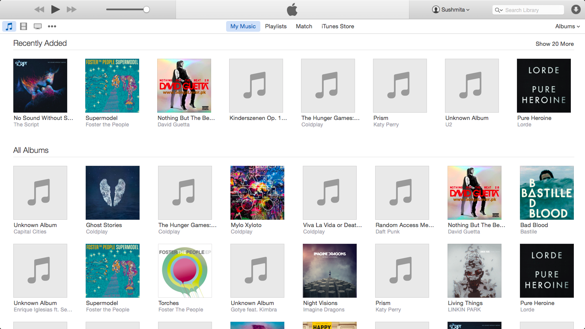Click the "Ghost Stories" album title
This screenshot has height=329, width=585.
(x=104, y=225)
